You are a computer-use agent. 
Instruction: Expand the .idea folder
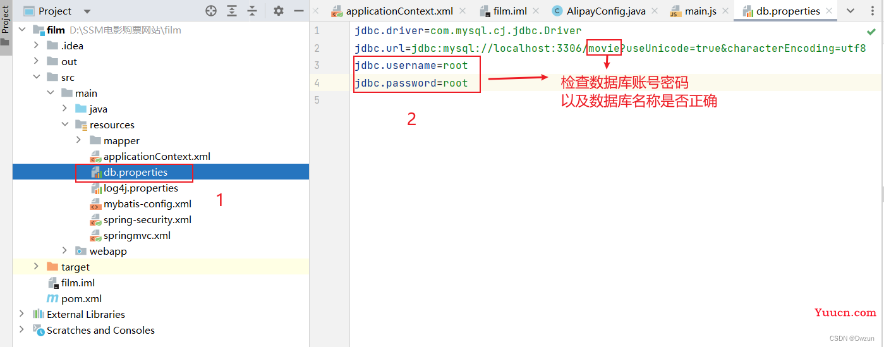(37, 46)
